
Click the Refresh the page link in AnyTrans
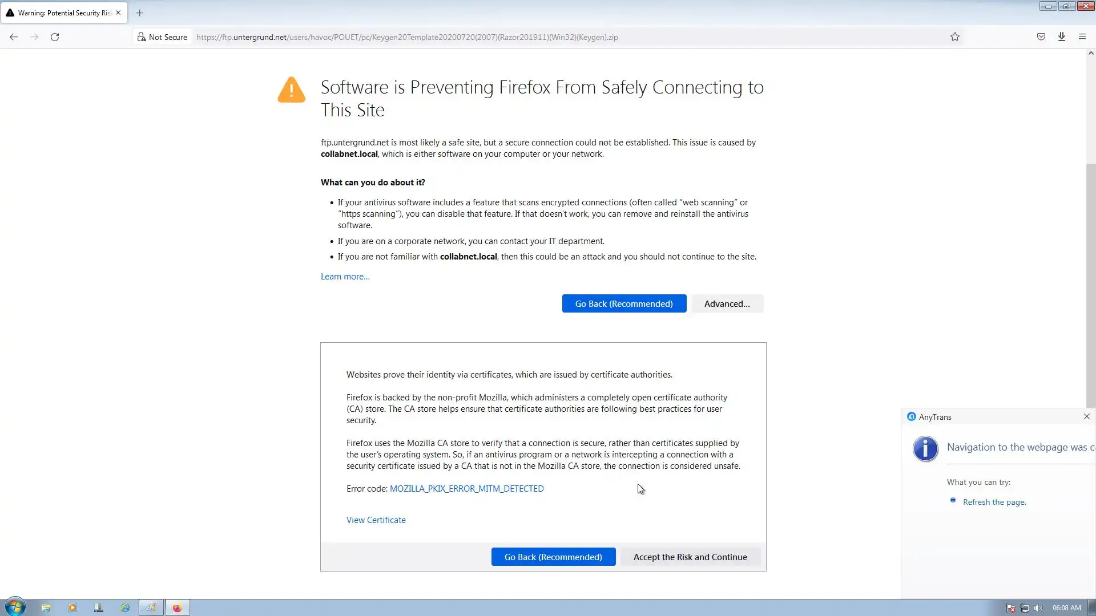[994, 502]
